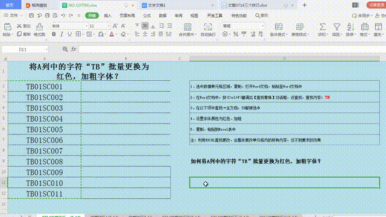Toggle middle vertical alignment
This screenshot has height=217, width=386.
145,26
